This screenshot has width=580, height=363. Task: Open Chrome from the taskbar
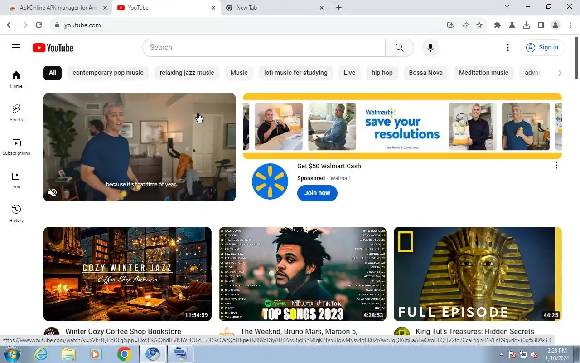[x=124, y=354]
